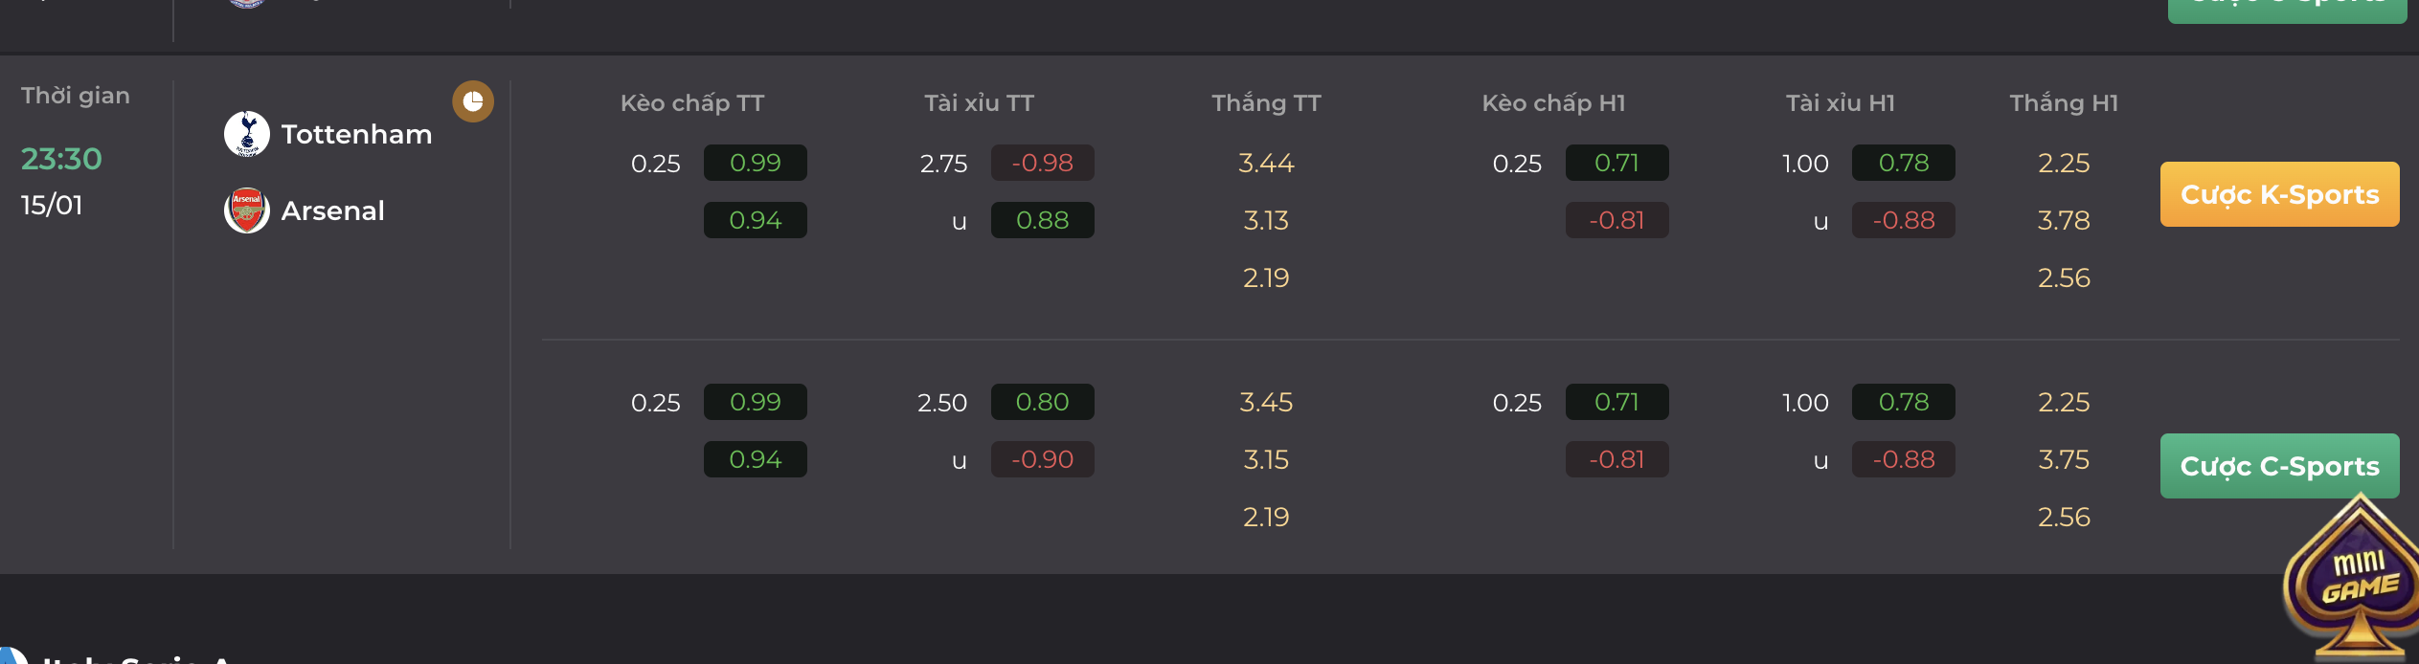
Task: Pick the 3.45 Thắng TT odds
Action: point(1266,402)
